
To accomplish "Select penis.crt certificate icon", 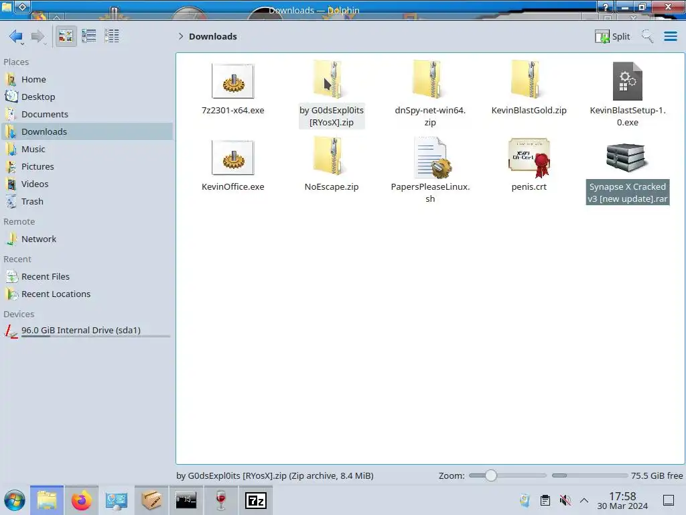I will (529, 158).
